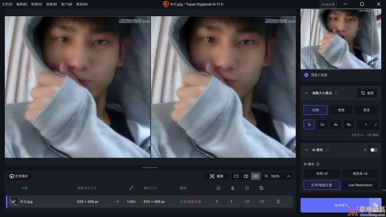Open the 帮助(H) menu
The height and width of the screenshot is (217, 386).
pos(82,4)
